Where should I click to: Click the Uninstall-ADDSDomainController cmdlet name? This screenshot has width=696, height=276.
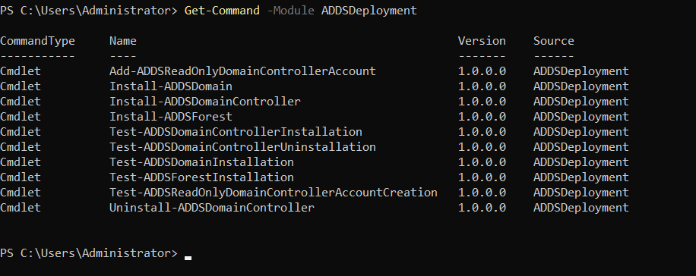tap(212, 208)
